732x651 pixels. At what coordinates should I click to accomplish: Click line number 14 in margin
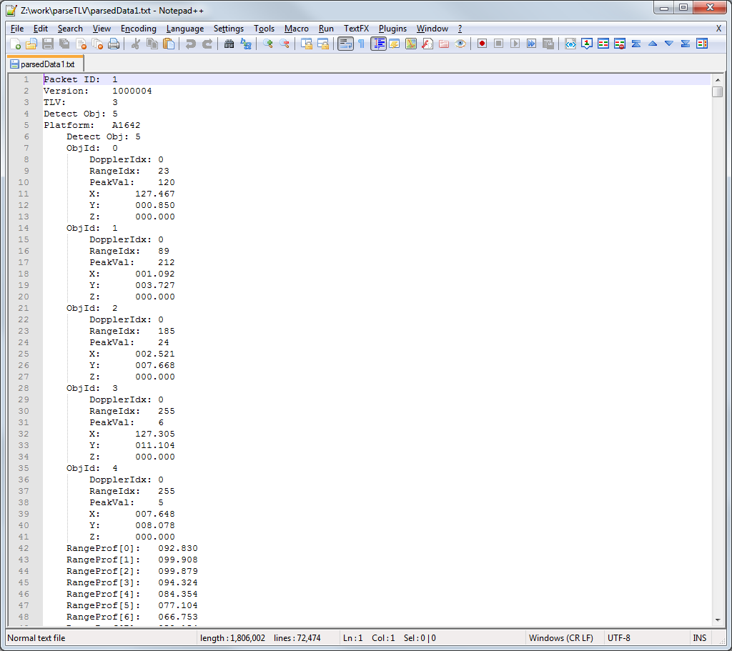tap(24, 228)
